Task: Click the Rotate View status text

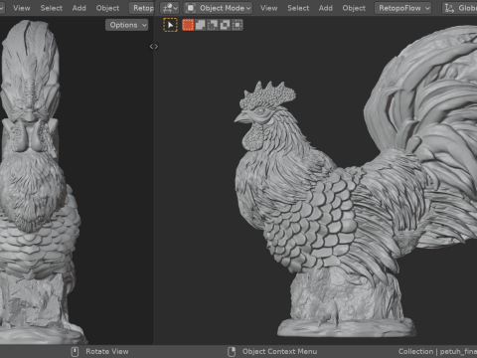Action: (107, 351)
